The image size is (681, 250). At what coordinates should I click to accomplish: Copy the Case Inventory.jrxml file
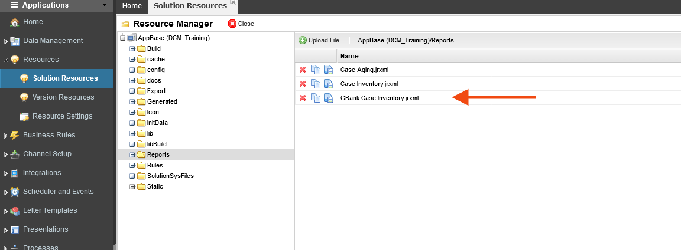coord(316,84)
